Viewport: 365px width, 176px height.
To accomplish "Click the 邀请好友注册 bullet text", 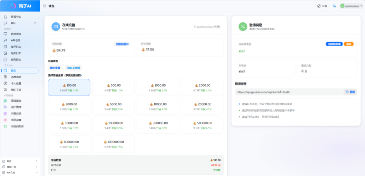I will (267, 104).
